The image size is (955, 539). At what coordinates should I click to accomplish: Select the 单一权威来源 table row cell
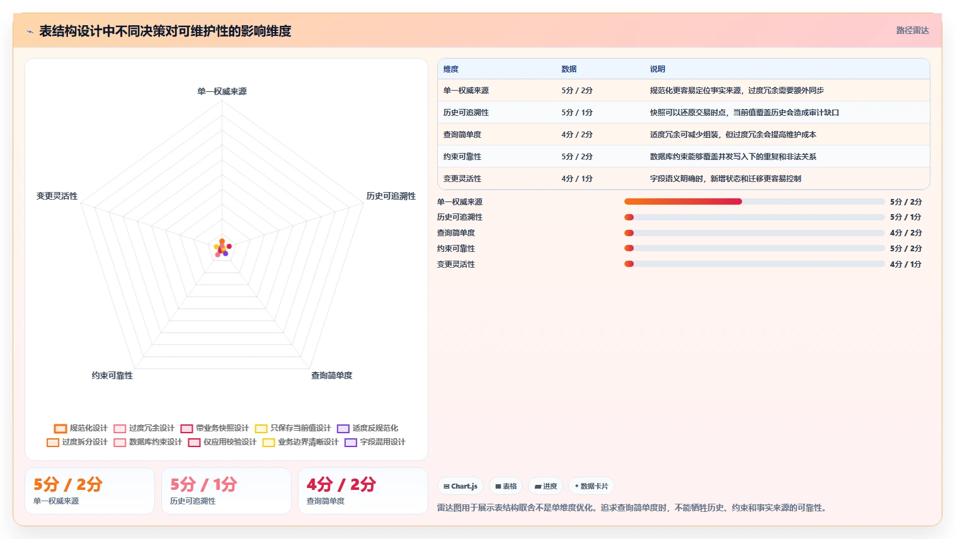[x=466, y=91]
